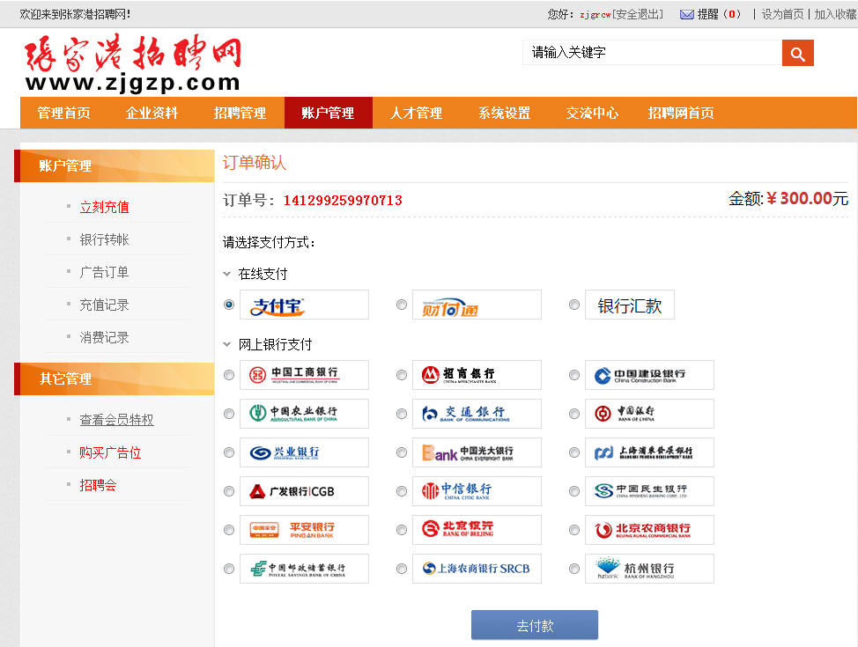Select the Alipay radio button

[229, 305]
